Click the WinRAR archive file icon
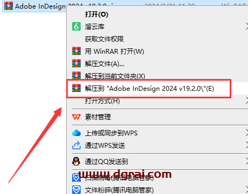The image size is (248, 194). tap(9, 6)
